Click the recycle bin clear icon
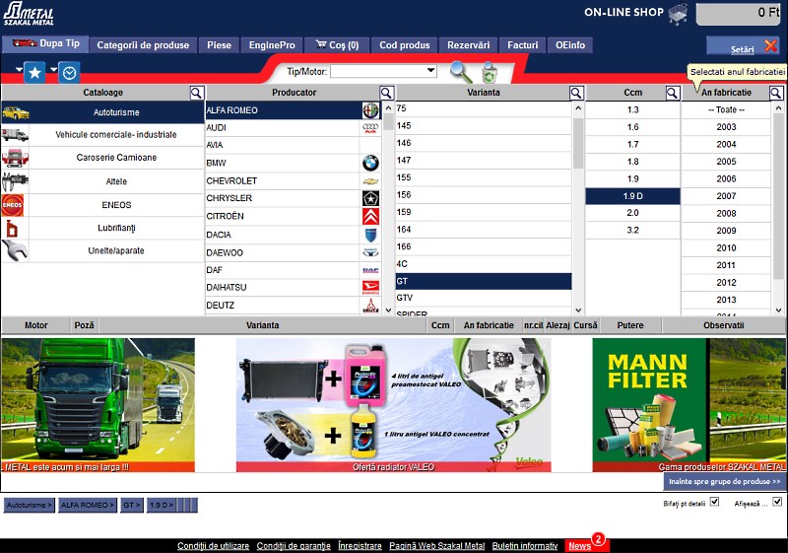This screenshot has width=788, height=553. click(x=490, y=72)
